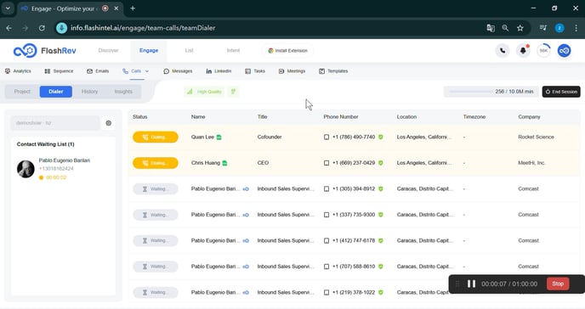Switch to the Project sub-tab
This screenshot has height=309, width=585.
click(x=22, y=92)
